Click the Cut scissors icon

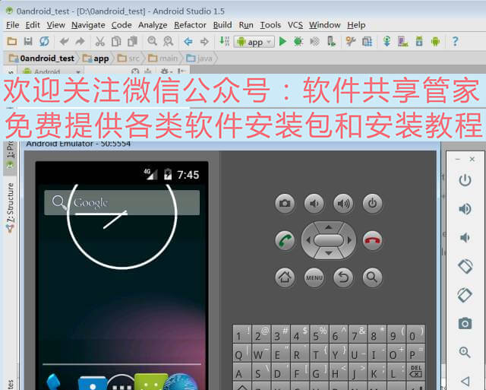(x=99, y=41)
